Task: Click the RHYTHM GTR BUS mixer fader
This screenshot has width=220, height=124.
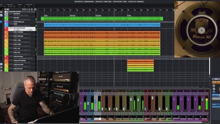Action: click(x=95, y=101)
